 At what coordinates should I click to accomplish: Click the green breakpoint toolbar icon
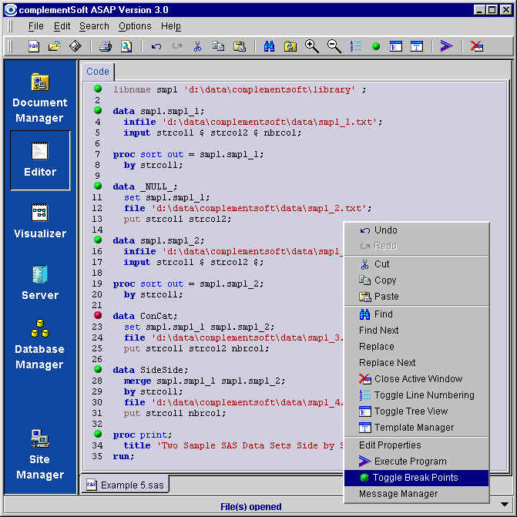point(376,46)
